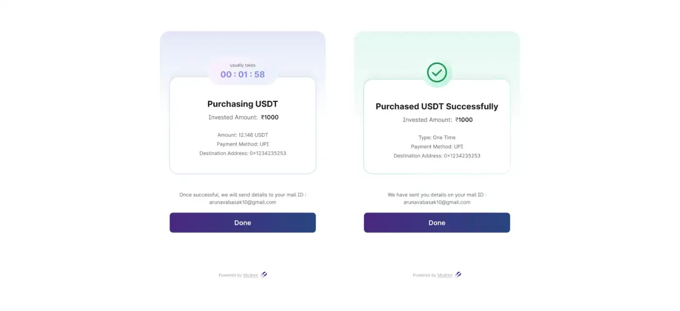Click the 00:01:58 countdown timer

pyautogui.click(x=242, y=75)
